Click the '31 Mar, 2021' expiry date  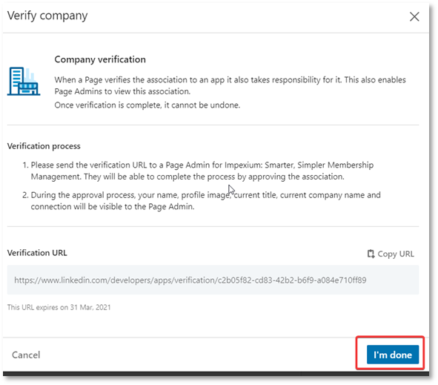coord(90,307)
